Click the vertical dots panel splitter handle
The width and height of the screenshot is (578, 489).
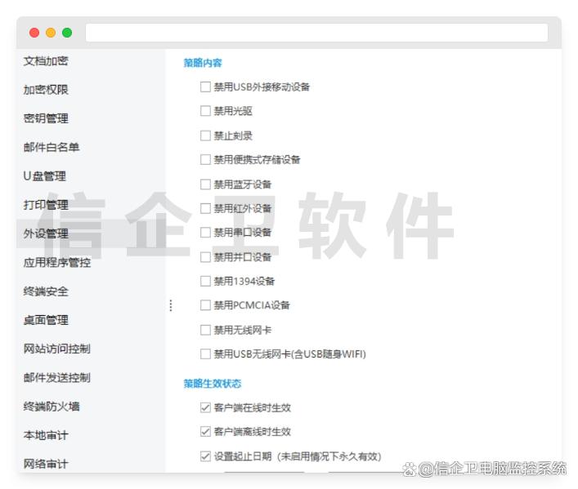point(171,305)
